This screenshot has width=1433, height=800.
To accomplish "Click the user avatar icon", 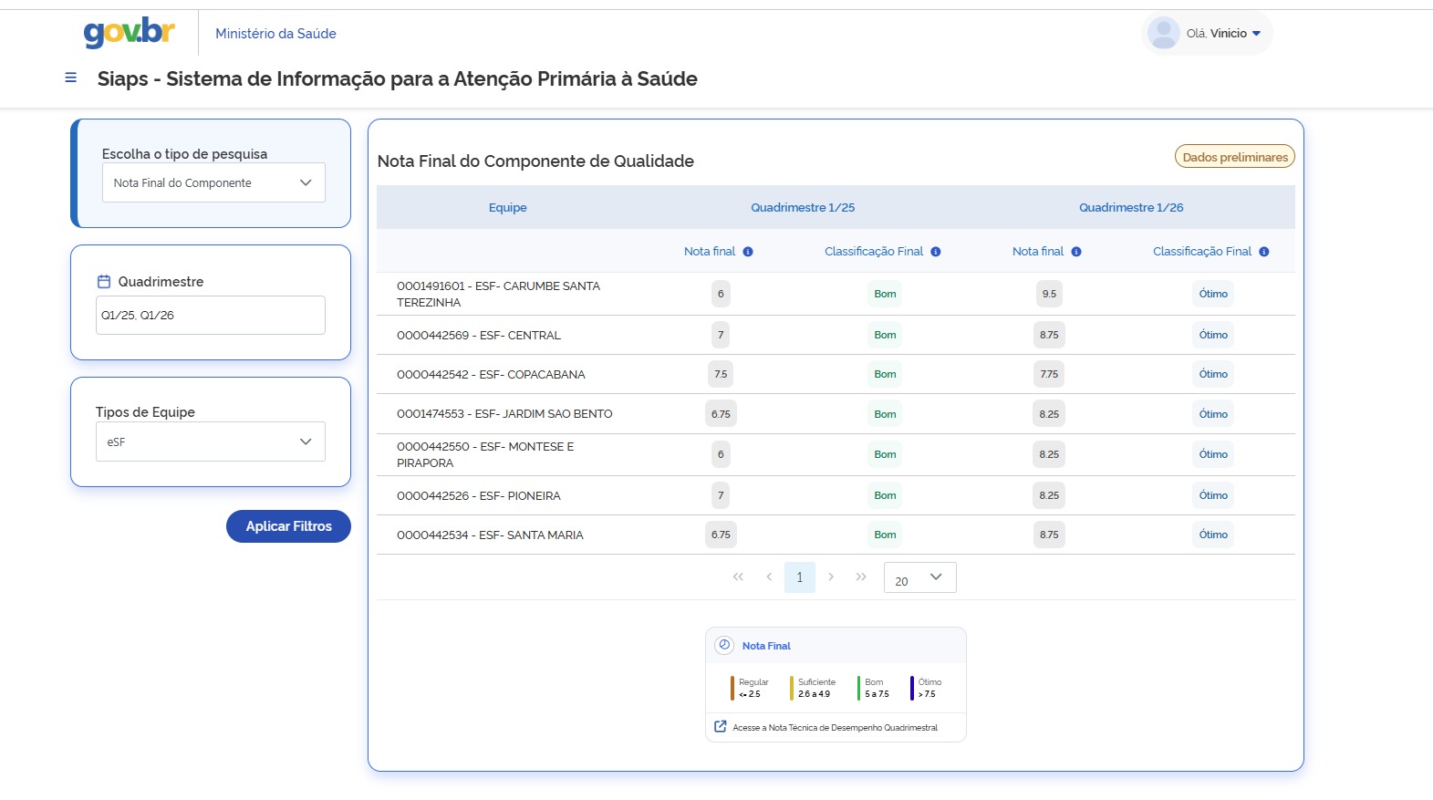I will pyautogui.click(x=1164, y=33).
